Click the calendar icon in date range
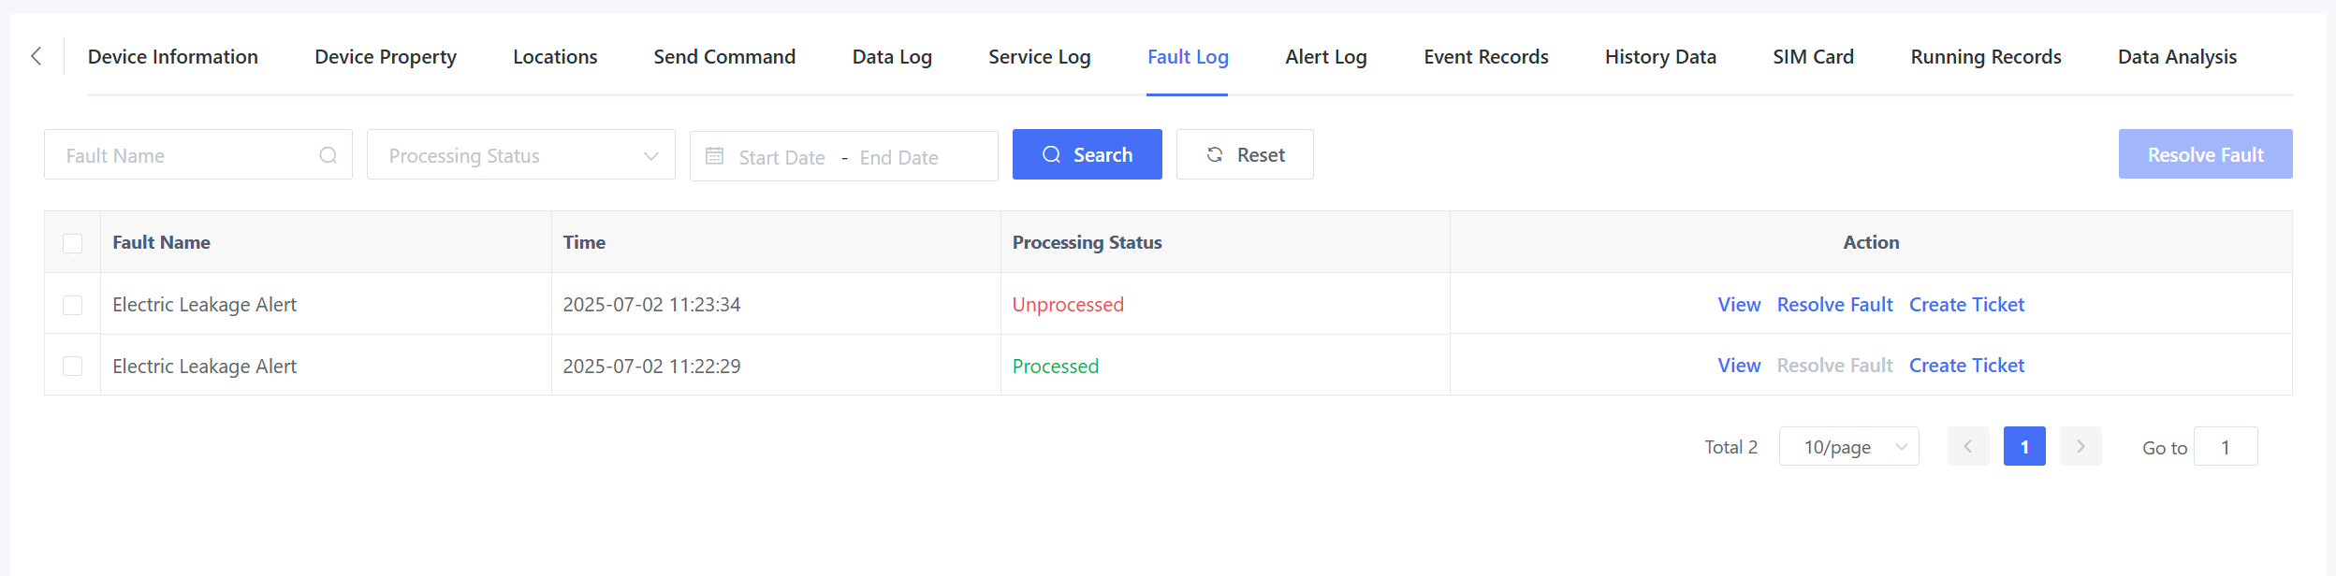The width and height of the screenshot is (2336, 576). point(714,156)
